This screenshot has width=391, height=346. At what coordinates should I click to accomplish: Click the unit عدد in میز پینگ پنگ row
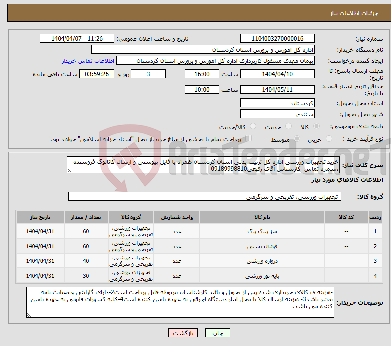pos(177,231)
